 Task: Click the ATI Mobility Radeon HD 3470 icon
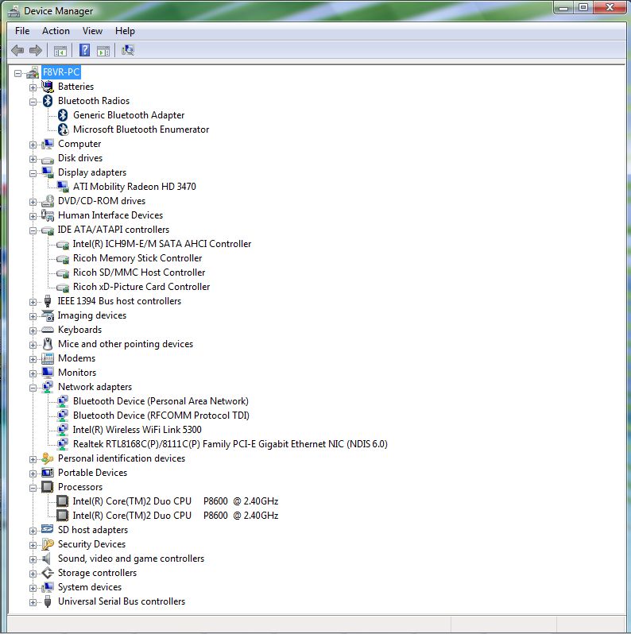pyautogui.click(x=64, y=187)
